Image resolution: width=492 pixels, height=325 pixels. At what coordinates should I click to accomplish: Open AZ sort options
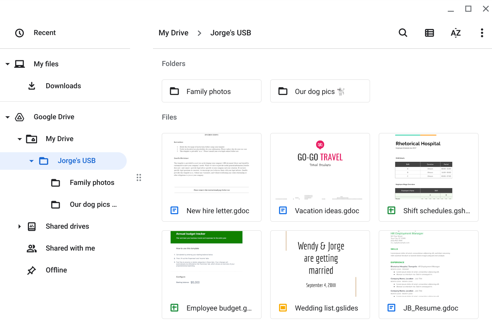[x=456, y=33]
